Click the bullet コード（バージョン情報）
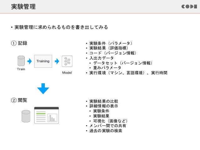The width and height of the screenshot is (200, 150). pos(113,53)
